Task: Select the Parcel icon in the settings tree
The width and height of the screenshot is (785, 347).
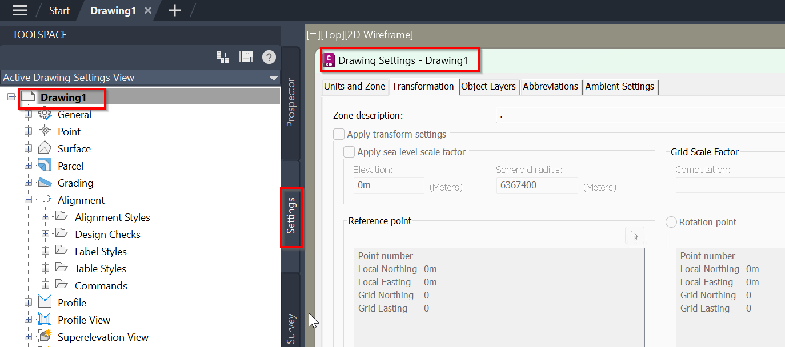Action: click(x=45, y=166)
